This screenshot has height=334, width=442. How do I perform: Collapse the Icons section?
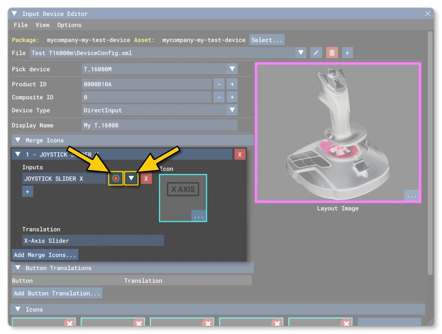(18, 309)
